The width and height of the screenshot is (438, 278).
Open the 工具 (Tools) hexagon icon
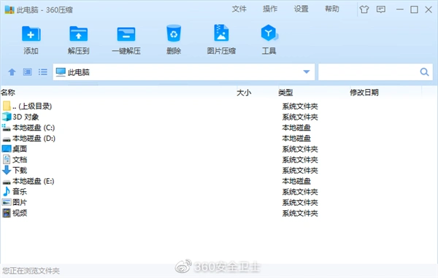coord(269,33)
